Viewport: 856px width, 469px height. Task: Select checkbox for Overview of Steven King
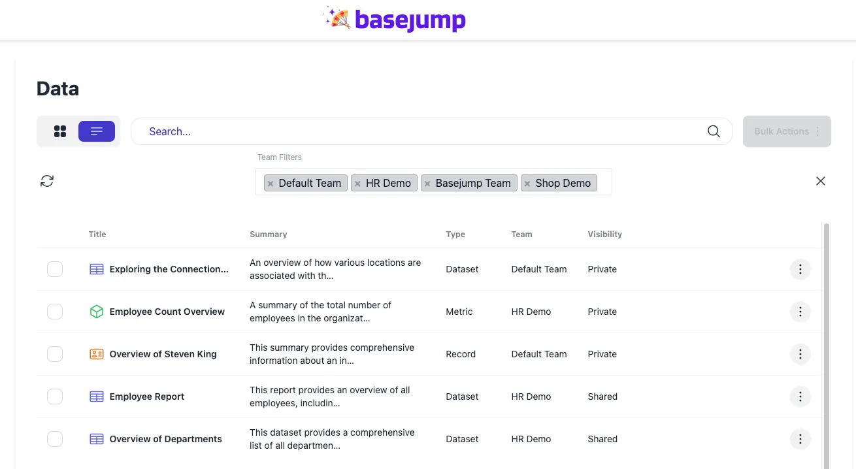click(x=55, y=354)
